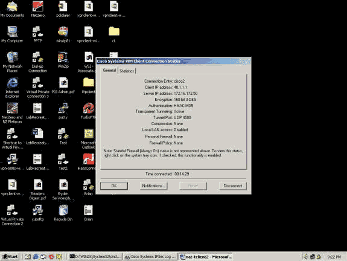Click the Internet Explorer quick launch icon
Screen dimensions: 347x261
(36, 257)
